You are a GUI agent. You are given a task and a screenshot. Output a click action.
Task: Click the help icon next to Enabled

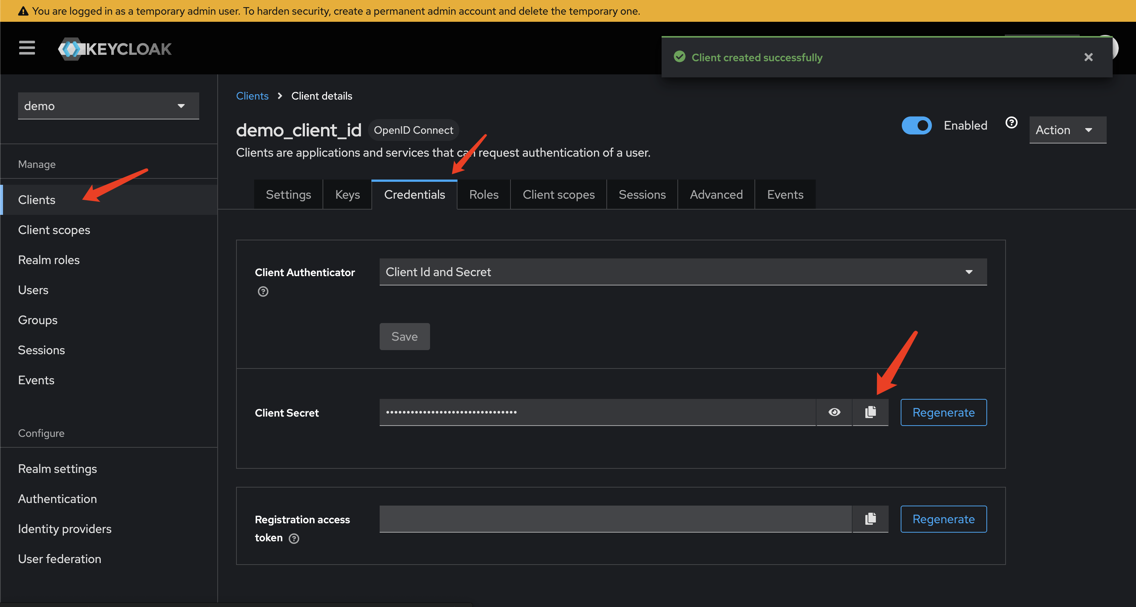pyautogui.click(x=1011, y=122)
